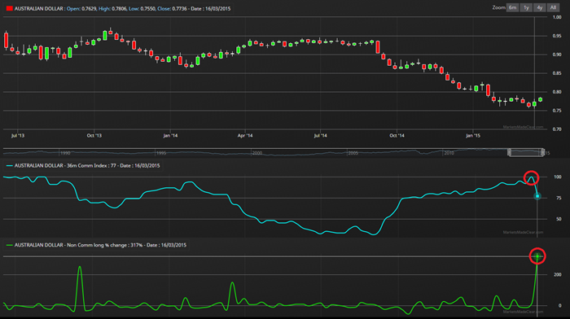Click the last green candle in price chart
The width and height of the screenshot is (570, 319).
(541, 99)
